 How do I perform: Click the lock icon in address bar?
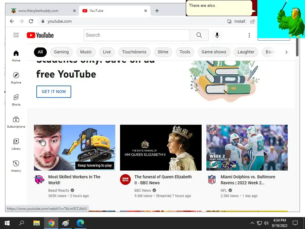pos(43,21)
